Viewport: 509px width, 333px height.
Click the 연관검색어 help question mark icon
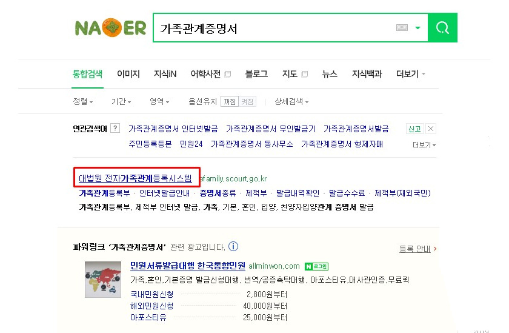(115, 129)
